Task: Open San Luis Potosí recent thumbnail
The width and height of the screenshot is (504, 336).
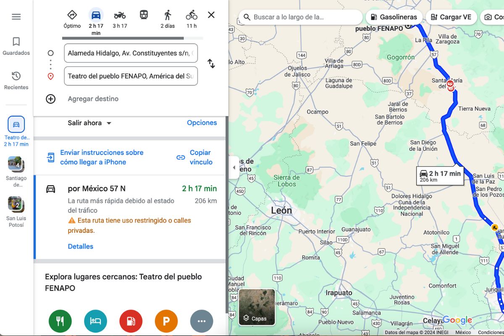Action: click(16, 212)
